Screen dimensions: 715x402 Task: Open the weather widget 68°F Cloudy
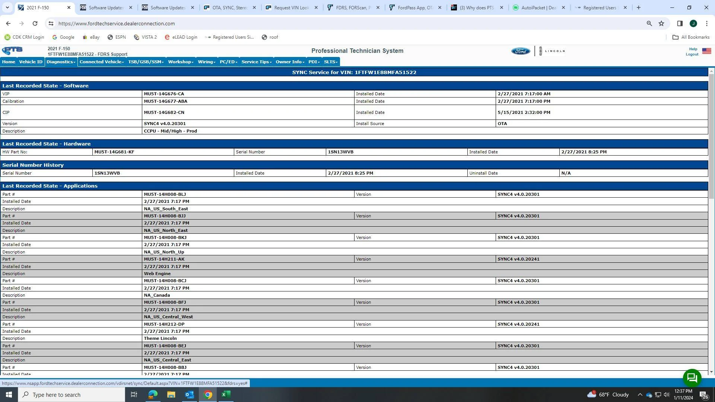[608, 395]
